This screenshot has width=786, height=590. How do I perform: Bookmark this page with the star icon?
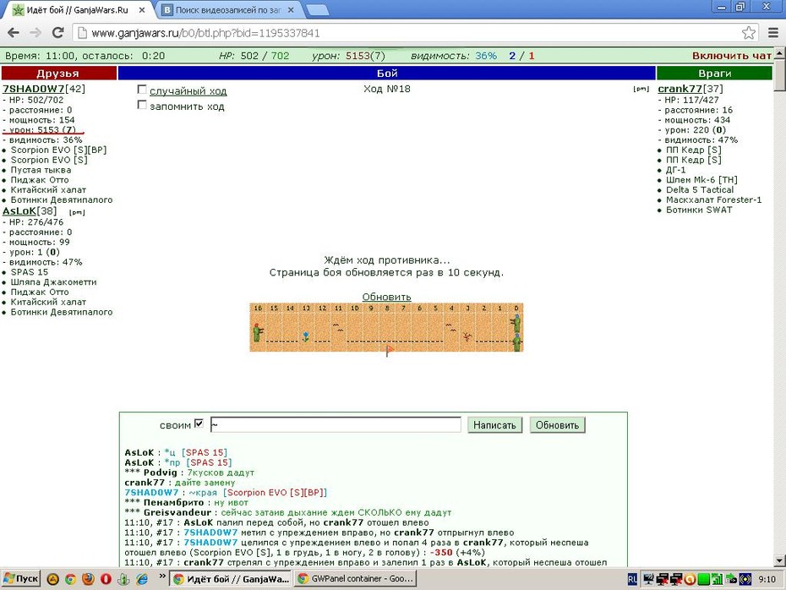coord(749,33)
